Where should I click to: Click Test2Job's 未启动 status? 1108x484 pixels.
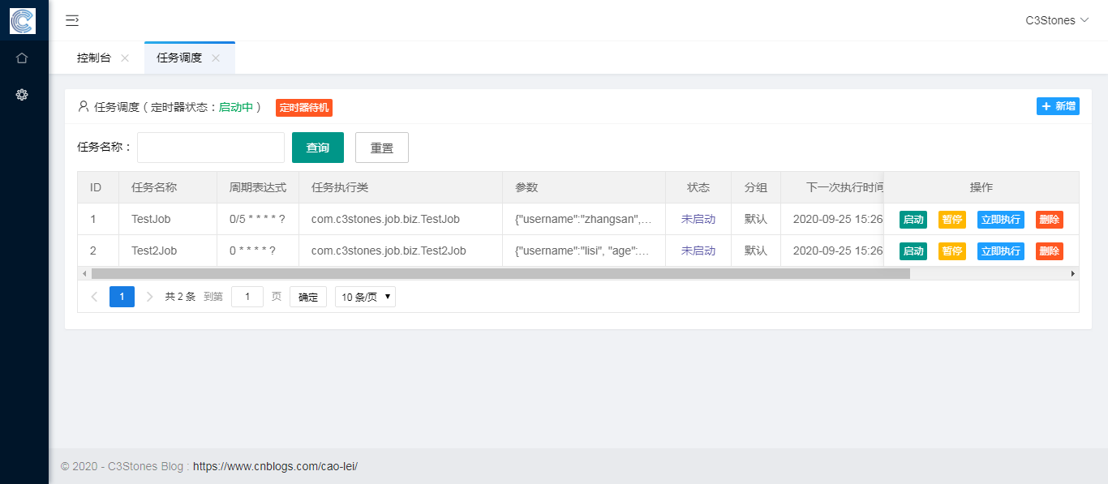click(698, 251)
